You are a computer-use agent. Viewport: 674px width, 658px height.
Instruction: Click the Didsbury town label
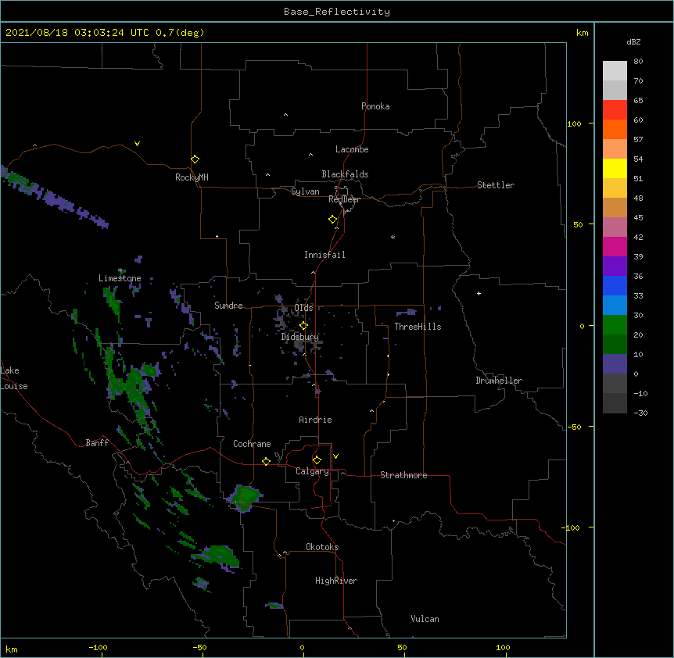click(x=300, y=337)
